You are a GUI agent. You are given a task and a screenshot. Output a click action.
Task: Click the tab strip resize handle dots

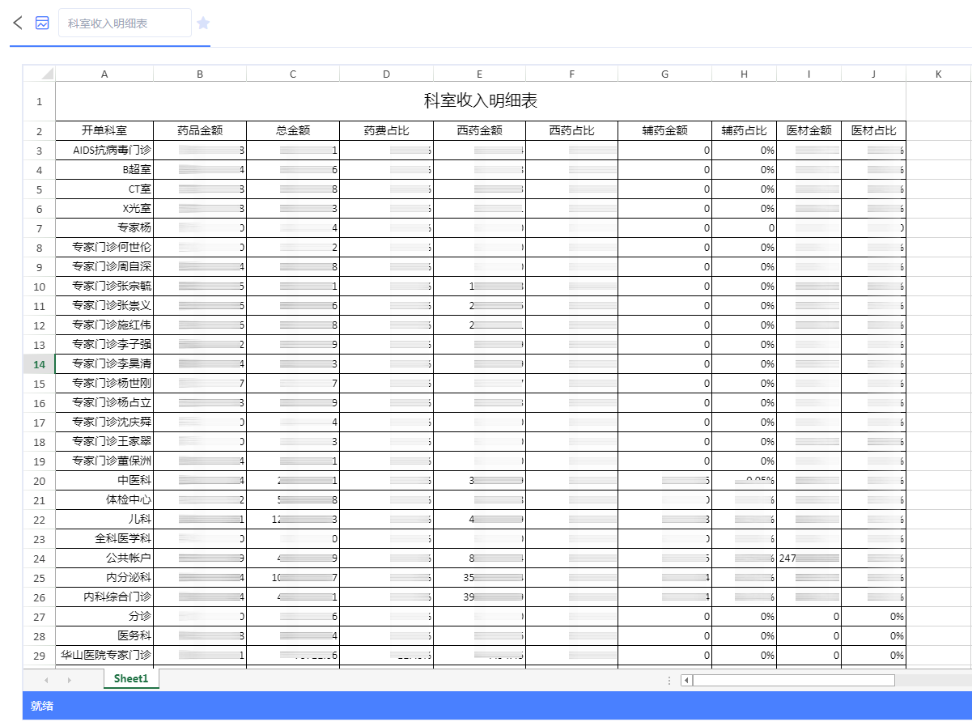[x=669, y=680]
